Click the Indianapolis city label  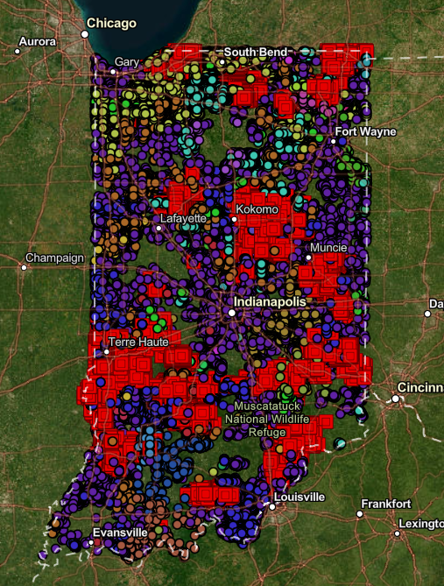click(x=270, y=301)
